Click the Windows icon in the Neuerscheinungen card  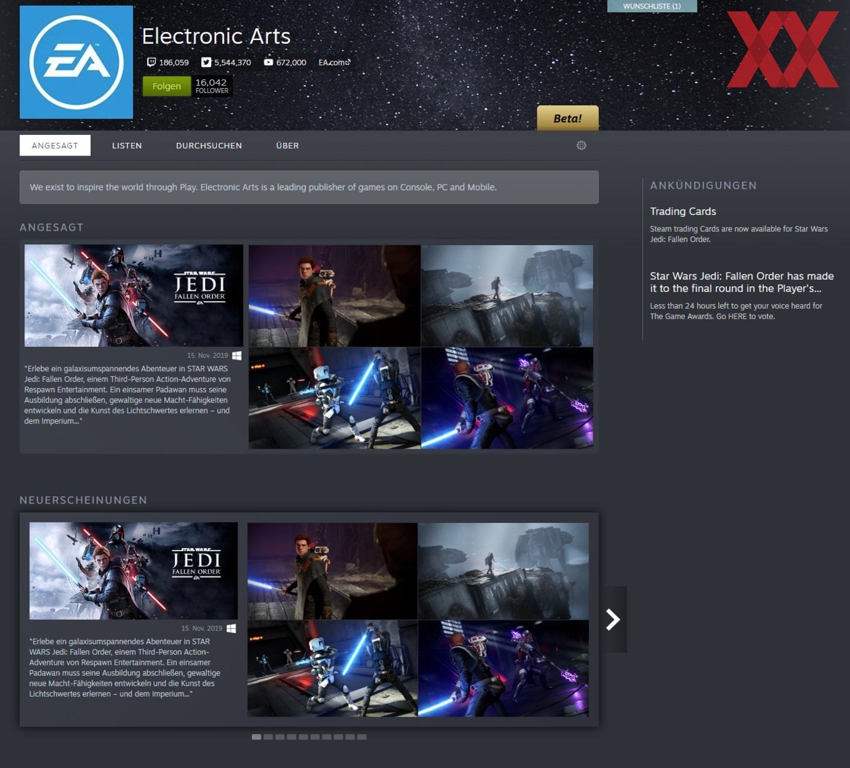pyautogui.click(x=231, y=628)
